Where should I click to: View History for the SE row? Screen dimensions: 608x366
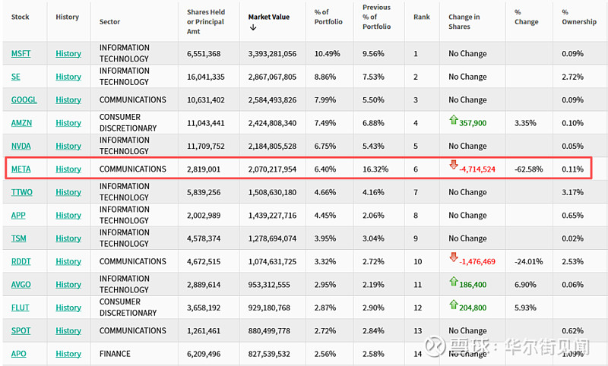[x=68, y=77]
